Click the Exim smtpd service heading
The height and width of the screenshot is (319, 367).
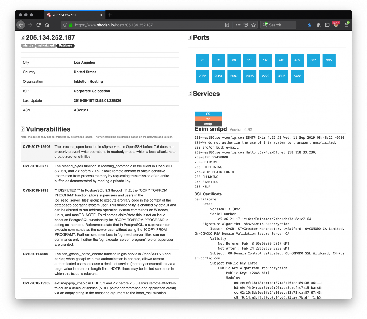[x=211, y=129]
